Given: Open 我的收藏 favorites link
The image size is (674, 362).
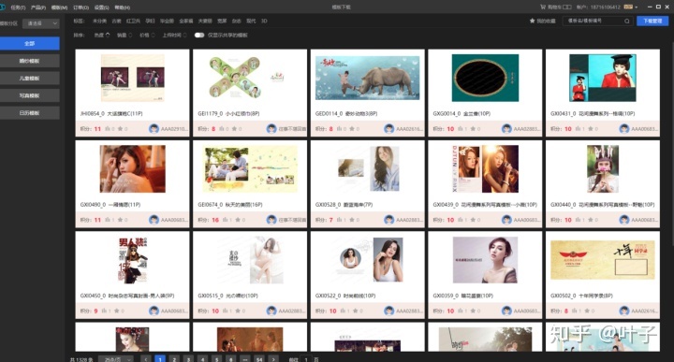Looking at the screenshot, I should tap(546, 21).
